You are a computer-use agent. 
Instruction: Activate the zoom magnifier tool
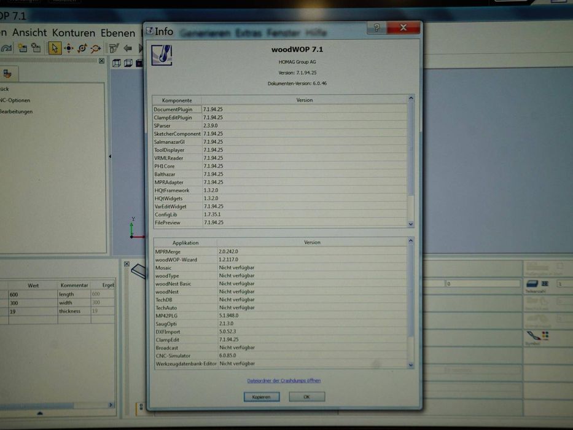[x=96, y=49]
